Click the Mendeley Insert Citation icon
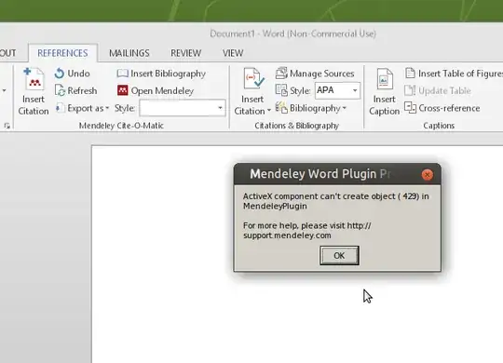 (x=34, y=79)
